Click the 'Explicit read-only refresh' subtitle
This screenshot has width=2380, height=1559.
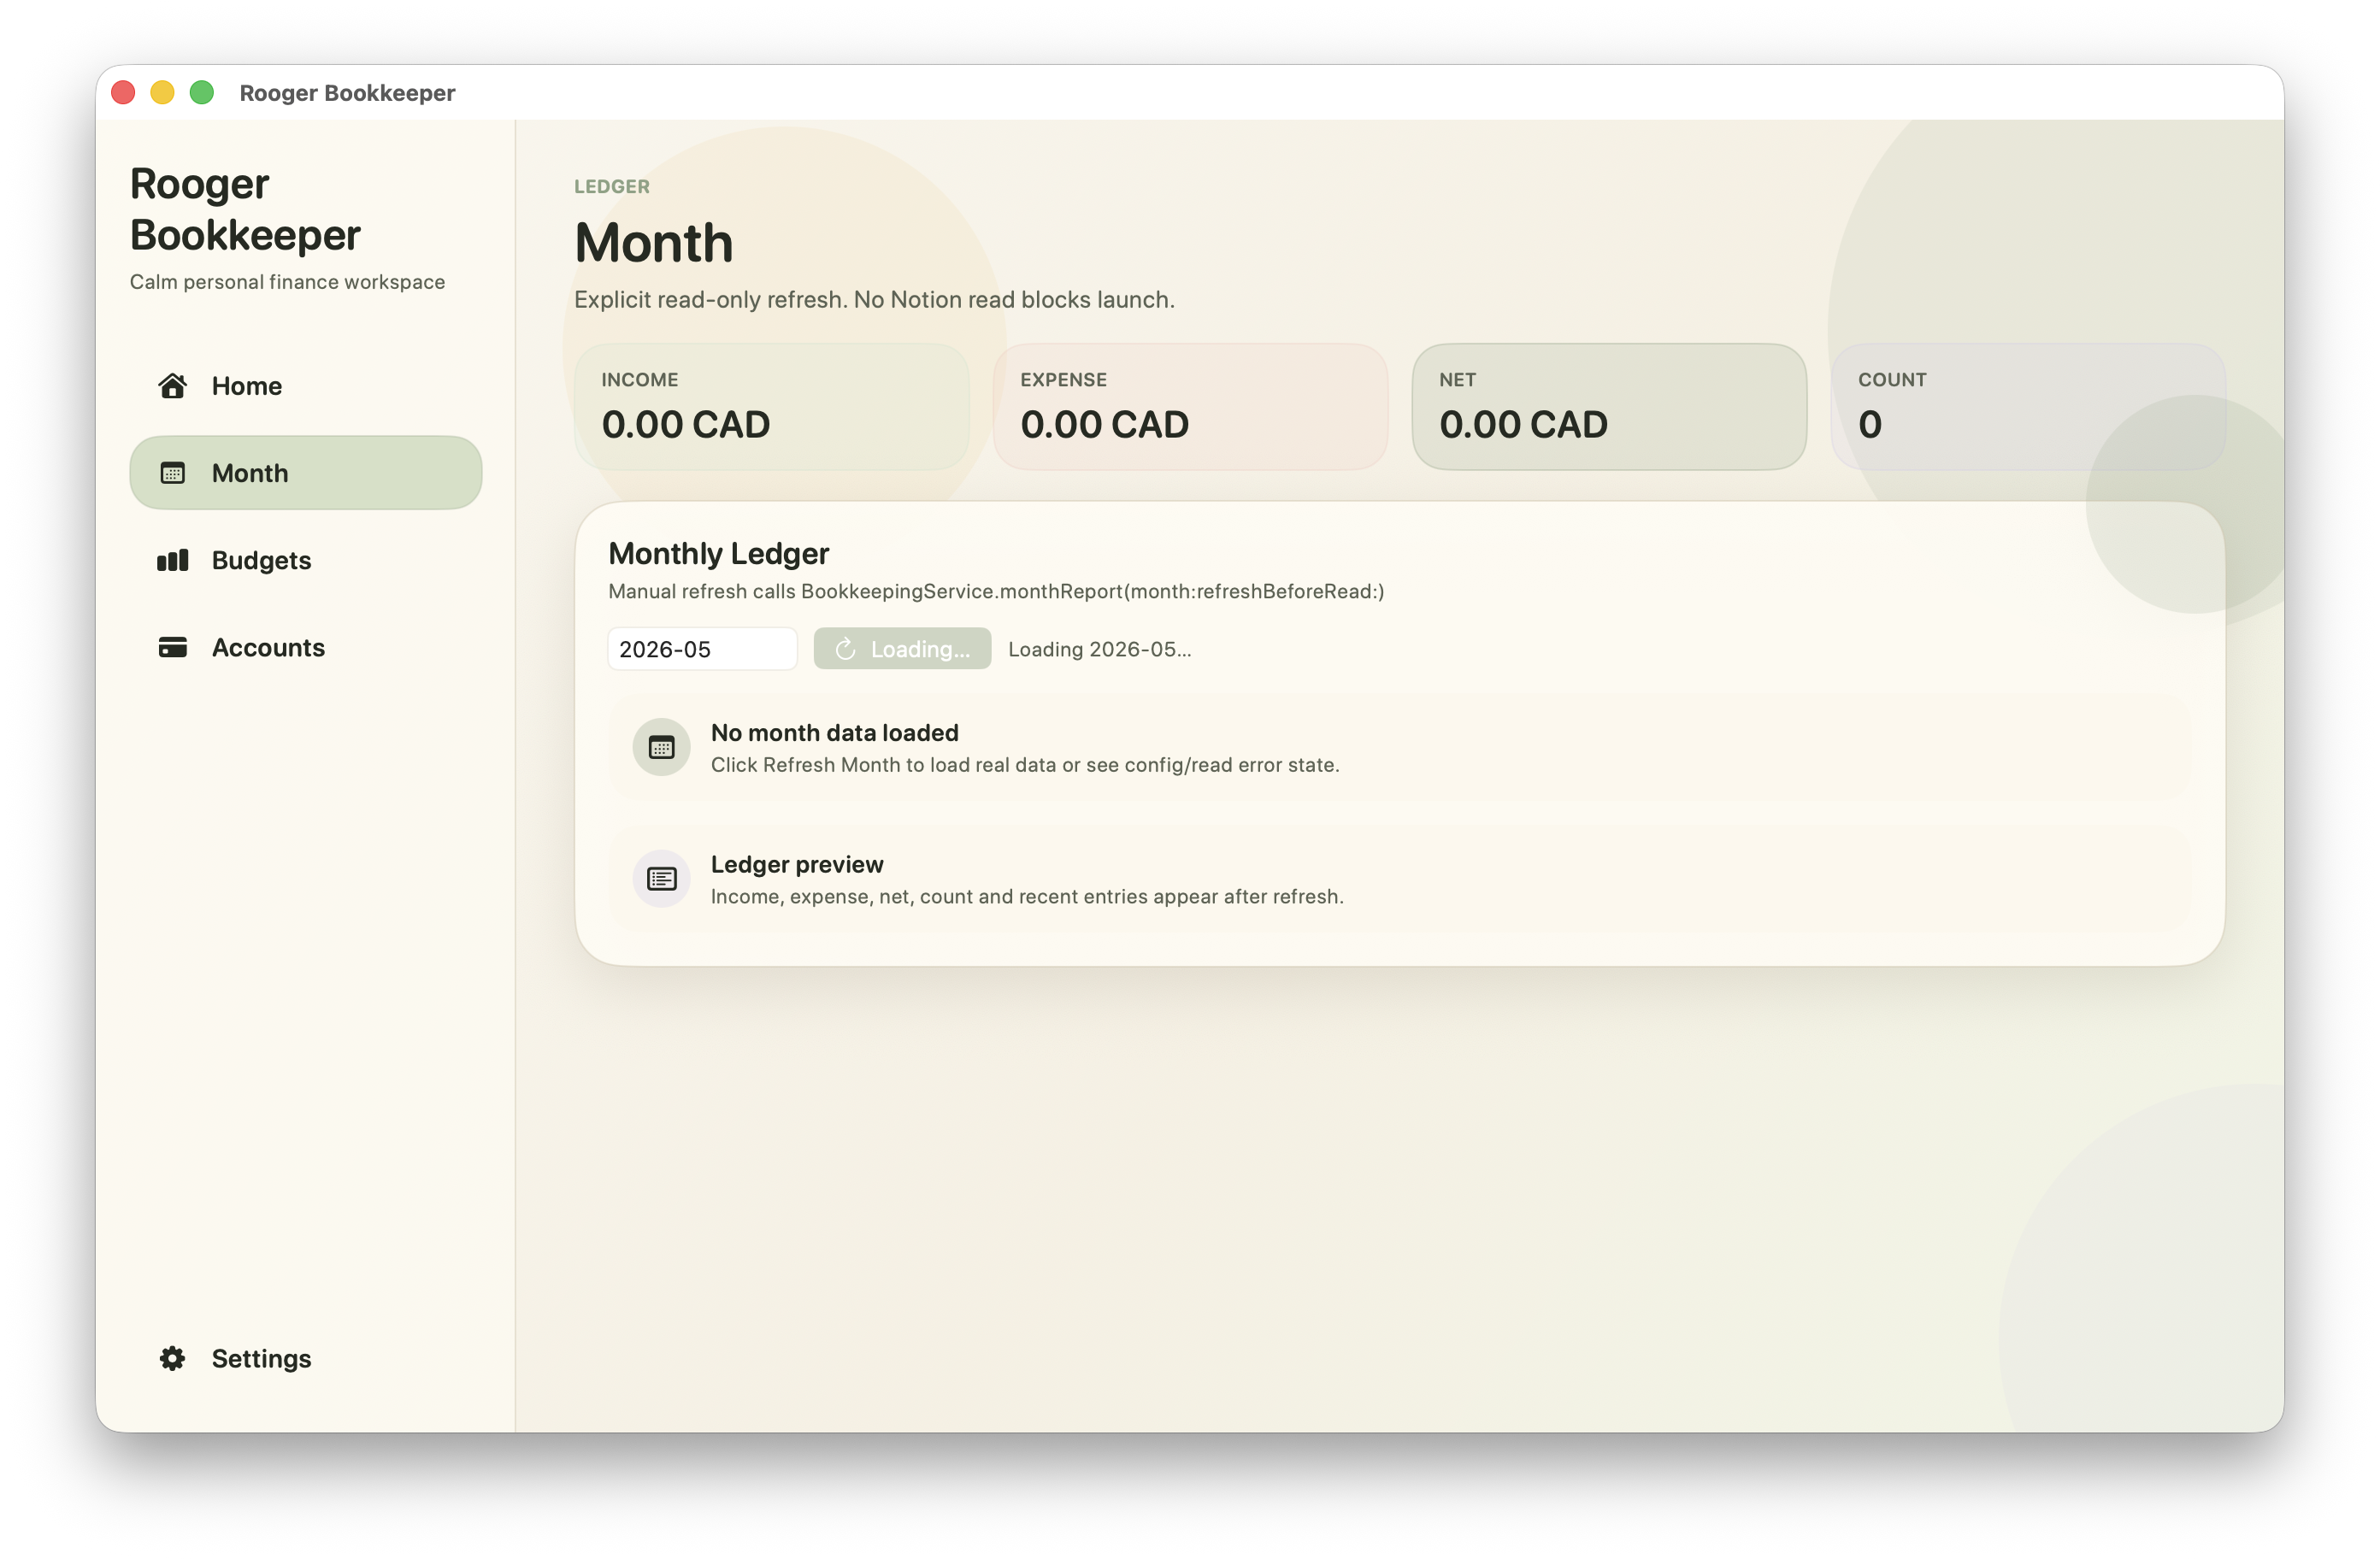pos(874,300)
